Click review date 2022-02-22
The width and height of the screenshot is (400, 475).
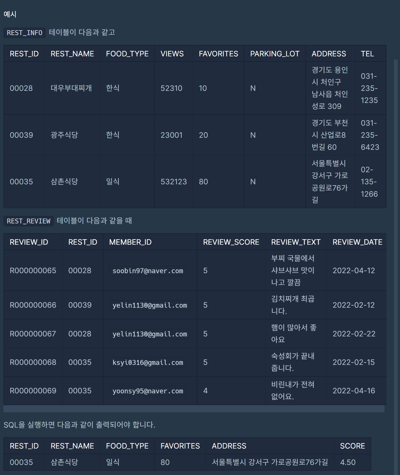[354, 334]
